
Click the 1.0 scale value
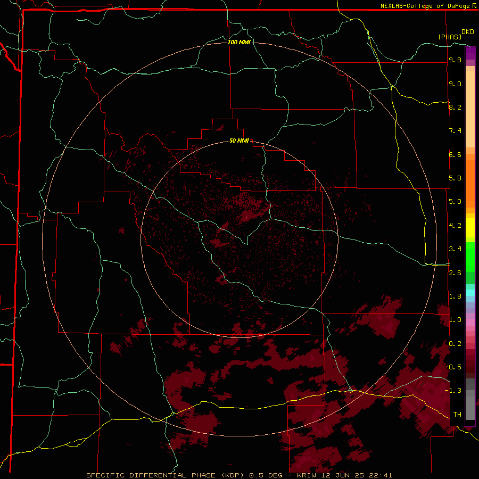[455, 320]
